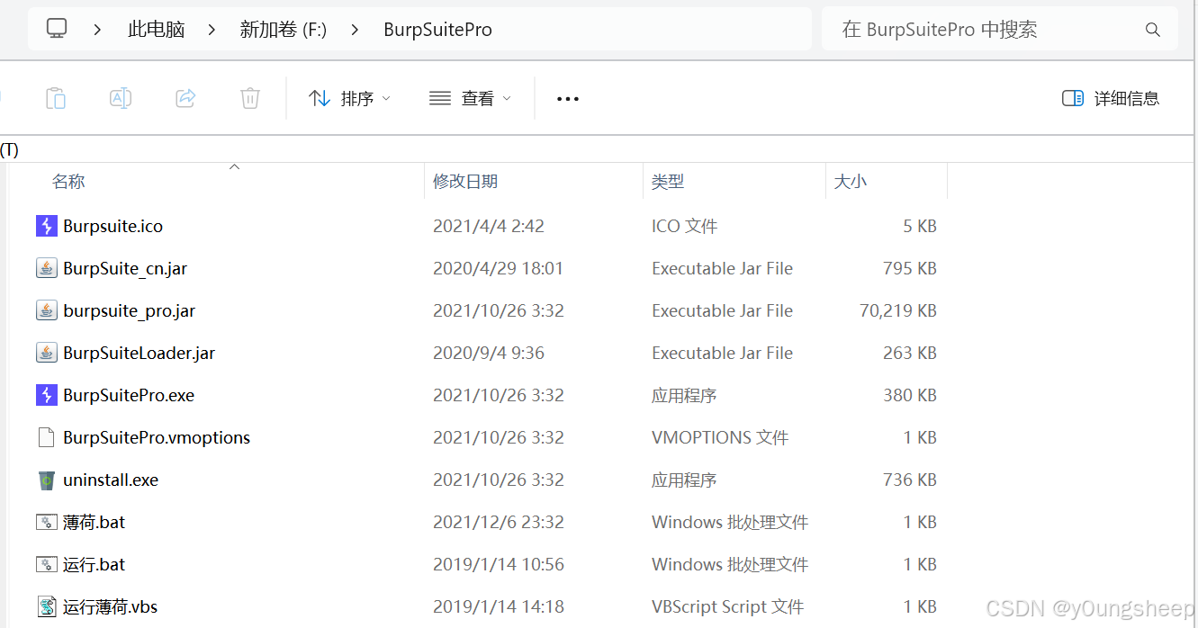
Task: Sort by the 修改日期 column header
Action: pyautogui.click(x=465, y=182)
